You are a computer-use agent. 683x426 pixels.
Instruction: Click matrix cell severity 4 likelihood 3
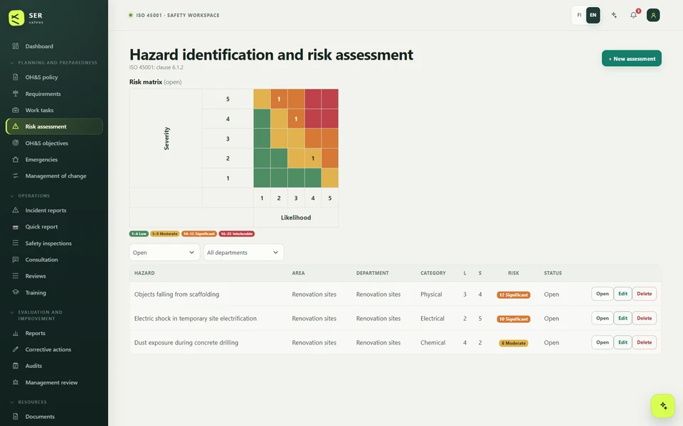click(296, 119)
